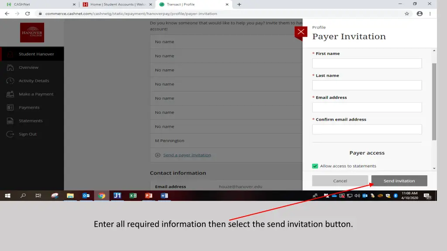This screenshot has width=447, height=251.
Task: Open File Explorer from the taskbar
Action: (x=70, y=196)
